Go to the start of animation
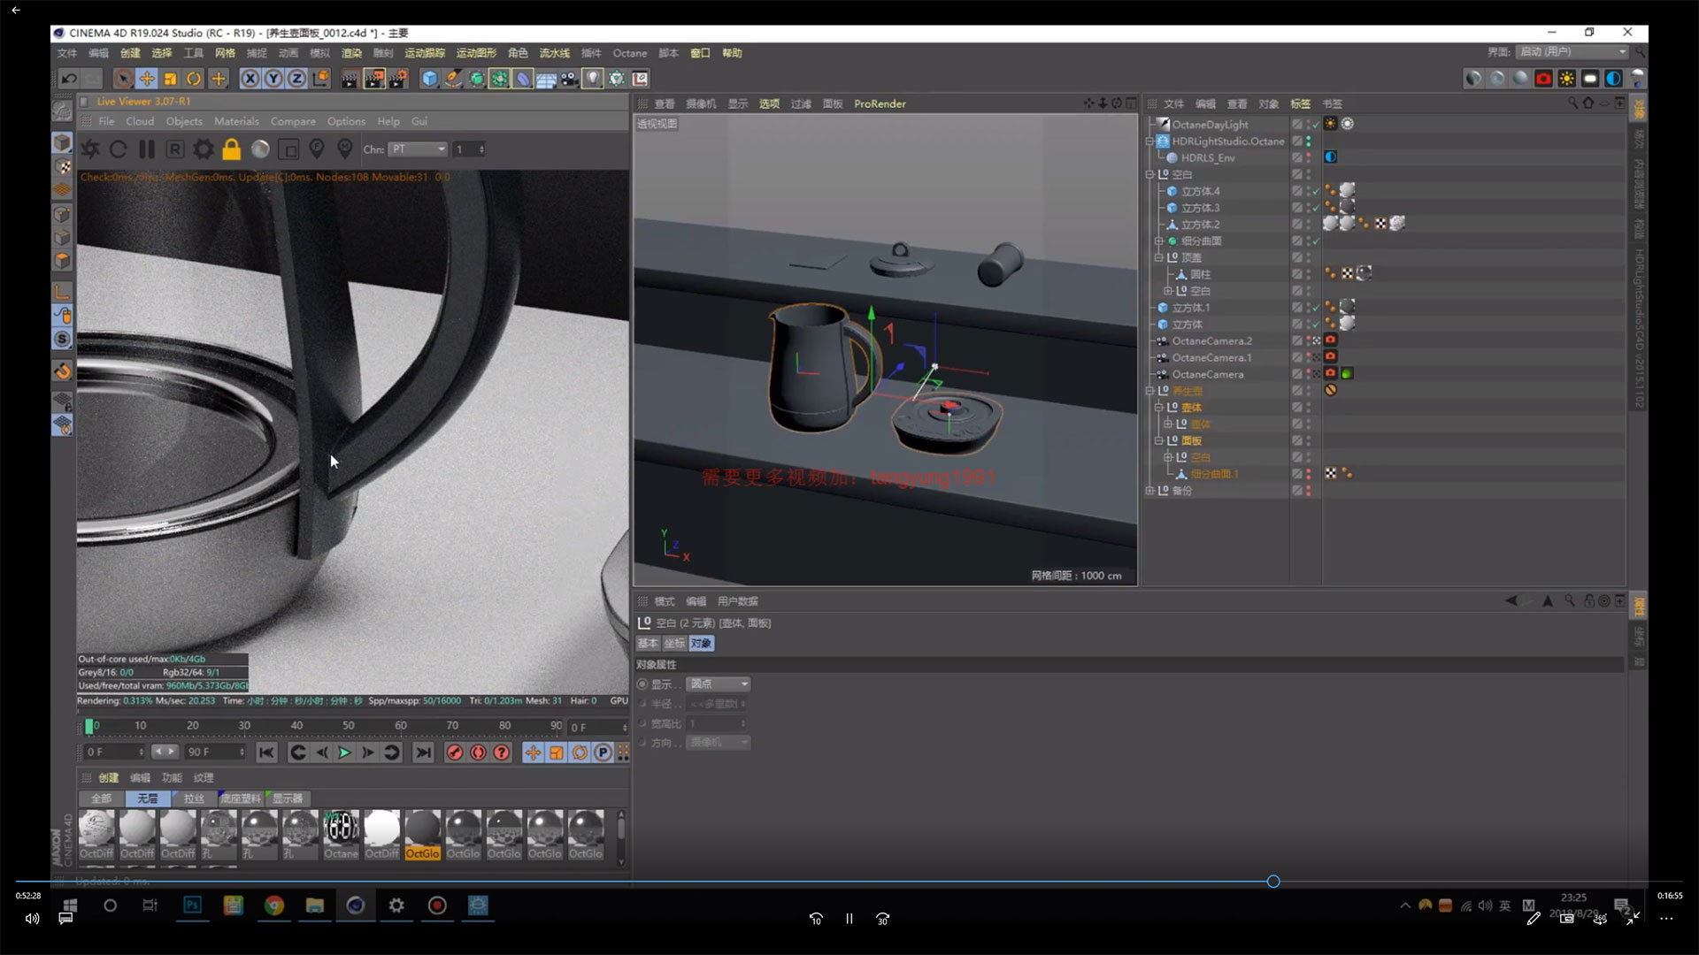The height and width of the screenshot is (955, 1699). pyautogui.click(x=266, y=753)
